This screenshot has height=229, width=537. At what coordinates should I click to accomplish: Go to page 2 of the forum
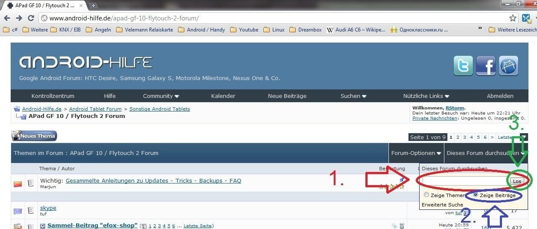tap(458, 137)
